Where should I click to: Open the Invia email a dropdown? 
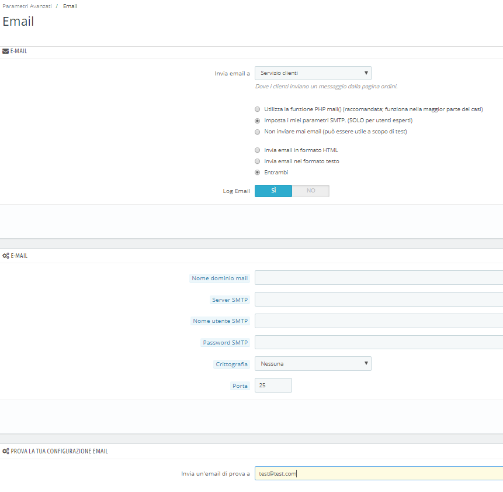pyautogui.click(x=313, y=73)
